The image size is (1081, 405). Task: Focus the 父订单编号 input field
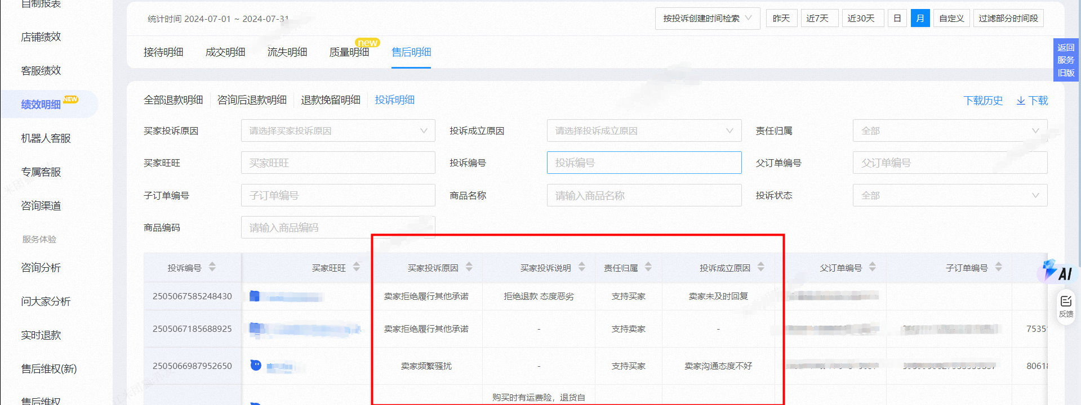click(950, 163)
